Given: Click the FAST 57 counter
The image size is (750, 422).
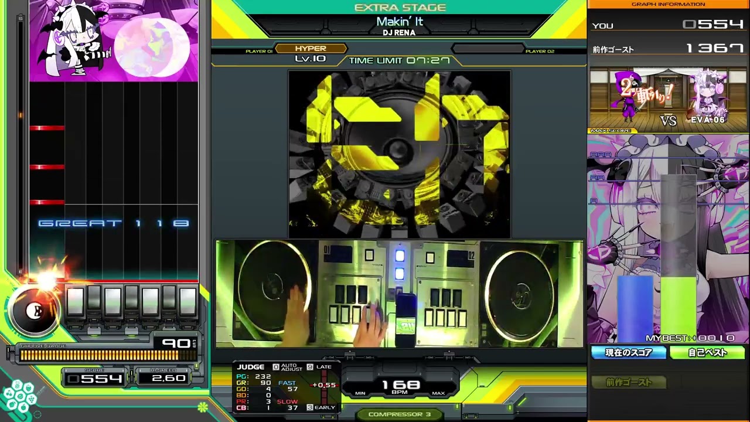Looking at the screenshot, I should coord(288,386).
